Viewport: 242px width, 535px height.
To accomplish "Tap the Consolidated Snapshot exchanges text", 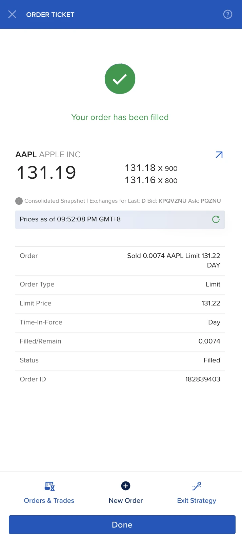I will (x=123, y=201).
